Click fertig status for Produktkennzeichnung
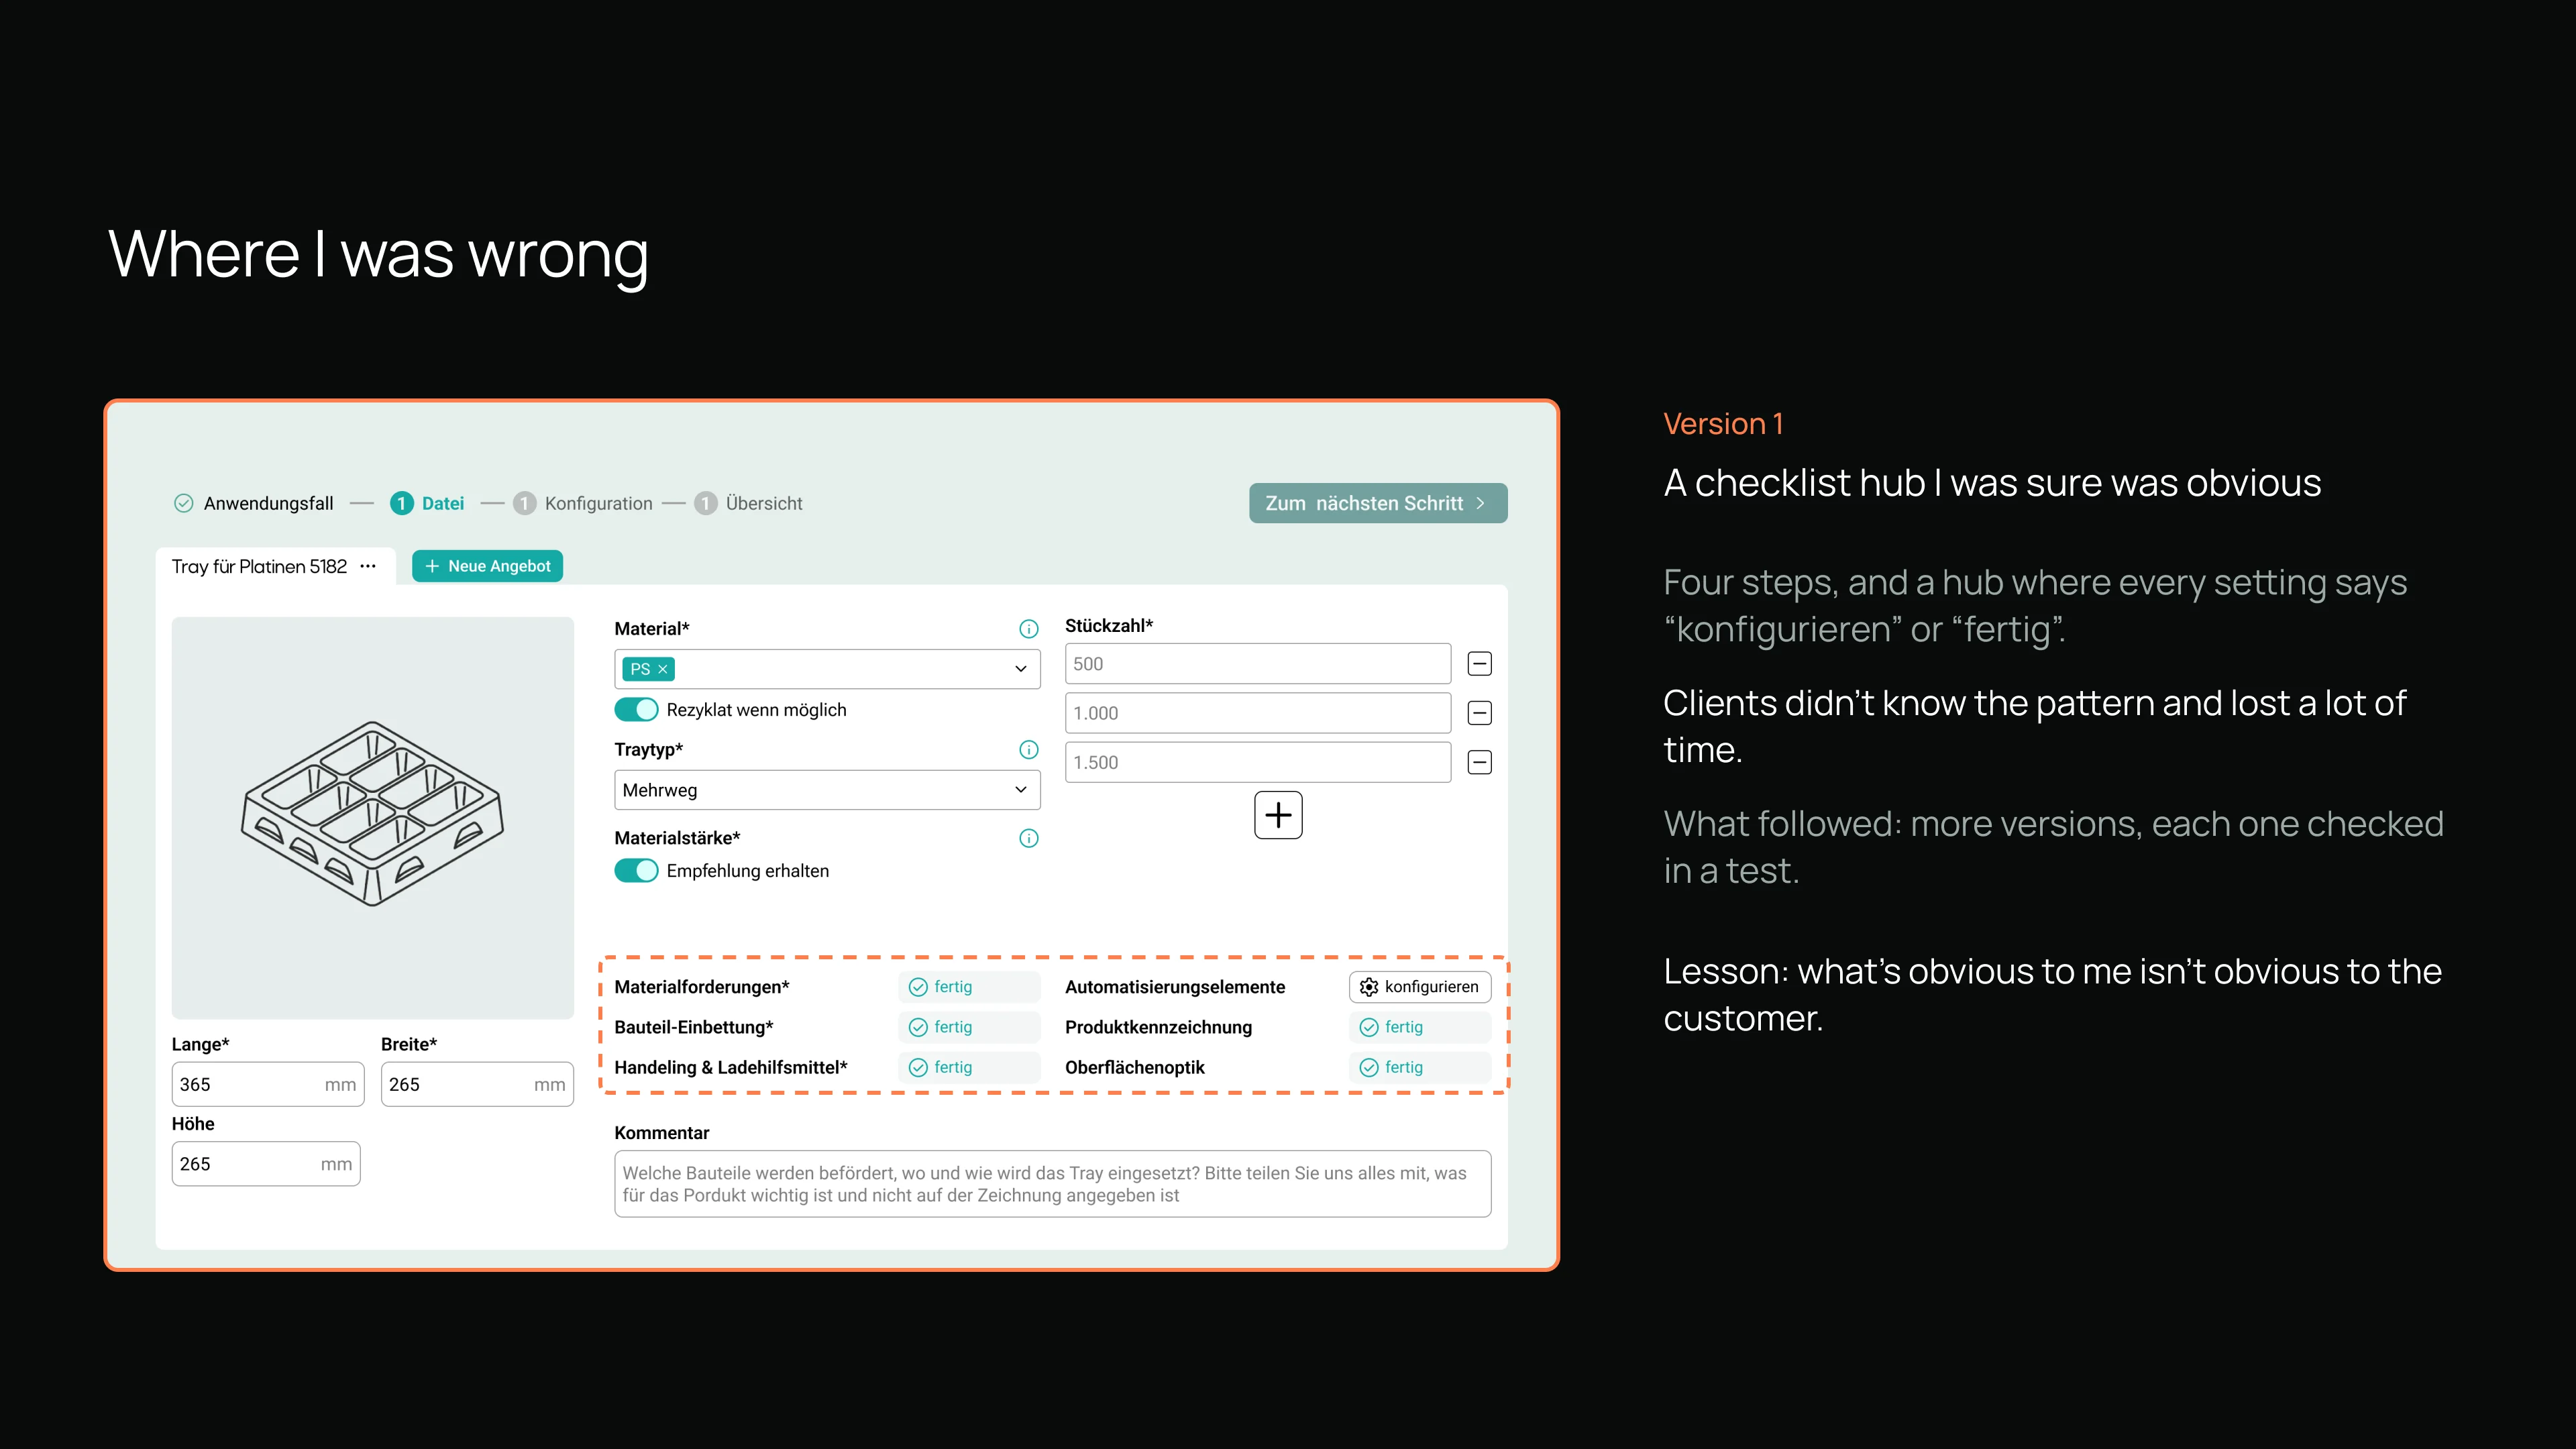The width and height of the screenshot is (2576, 1449). coord(1420,1027)
